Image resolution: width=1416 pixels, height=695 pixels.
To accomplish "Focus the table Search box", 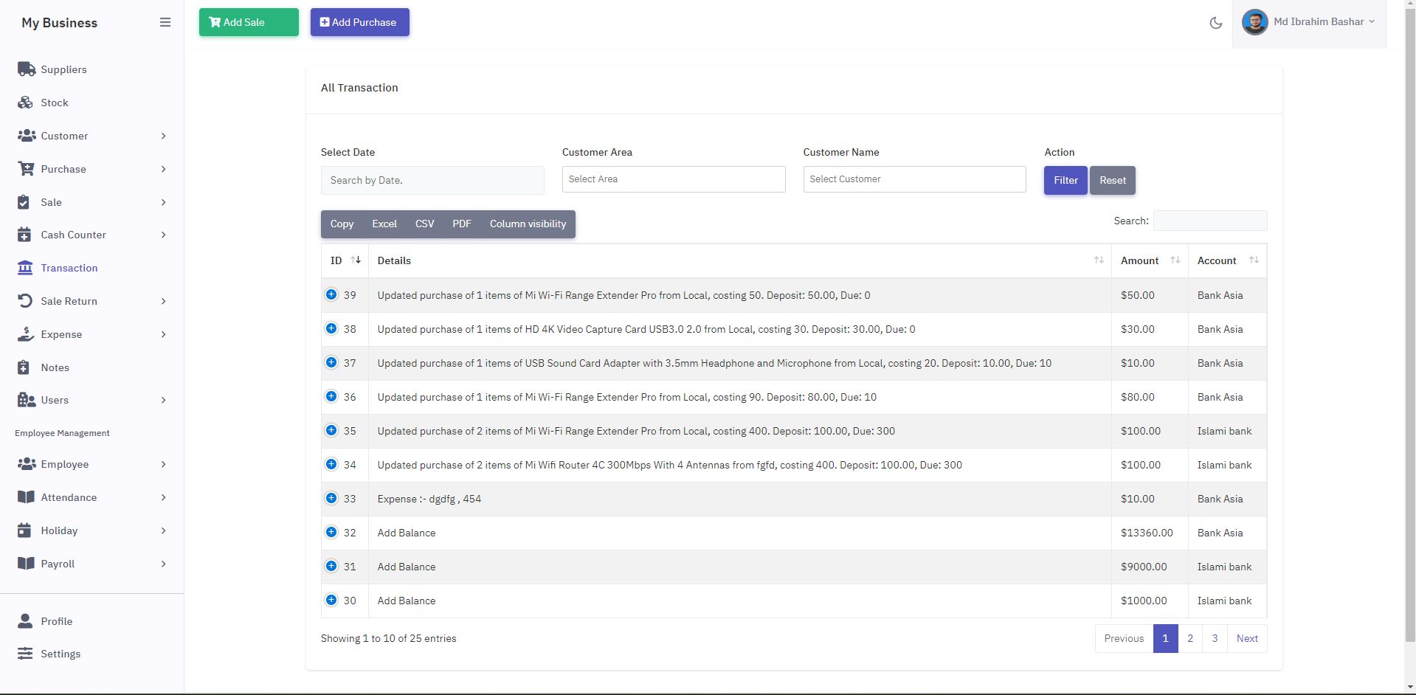I will click(1210, 221).
